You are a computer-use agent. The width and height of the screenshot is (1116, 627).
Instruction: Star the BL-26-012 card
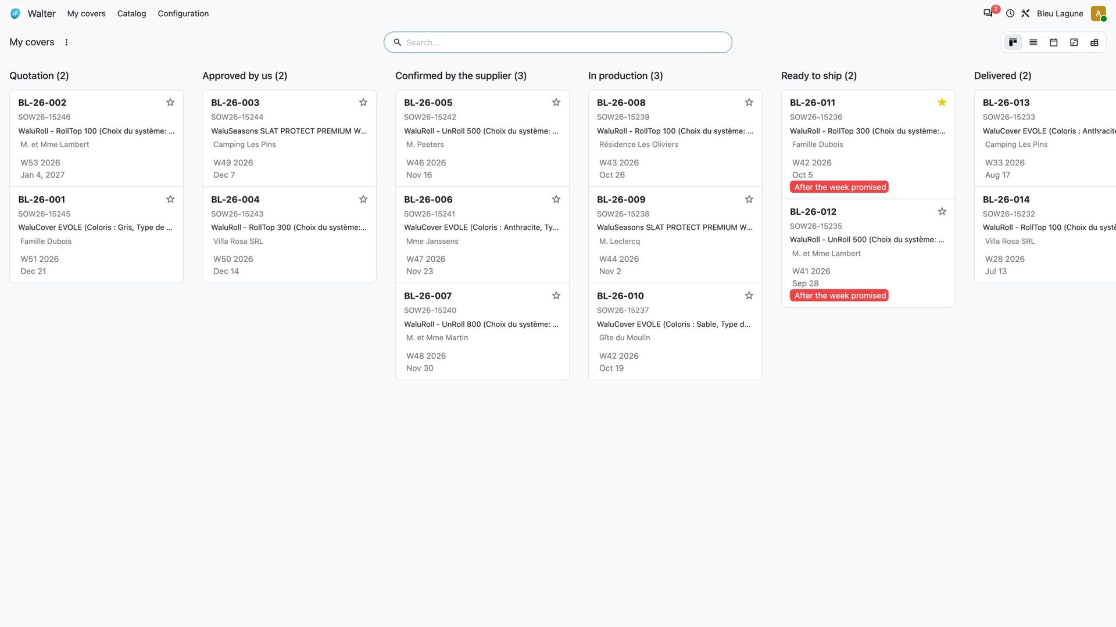pos(942,211)
